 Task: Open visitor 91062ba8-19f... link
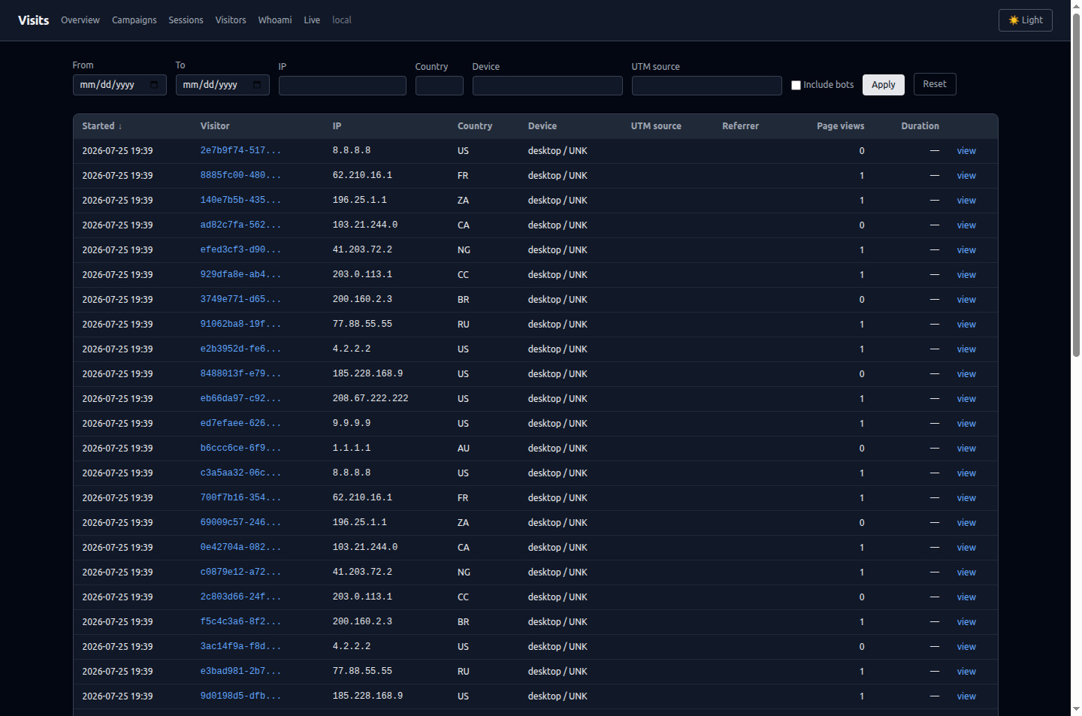pos(240,325)
